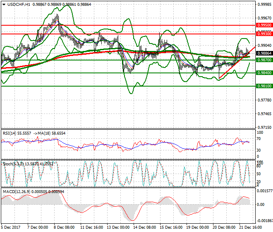Click the 0.97150 price axis value
Screen dimensions: 273x232
264,128
